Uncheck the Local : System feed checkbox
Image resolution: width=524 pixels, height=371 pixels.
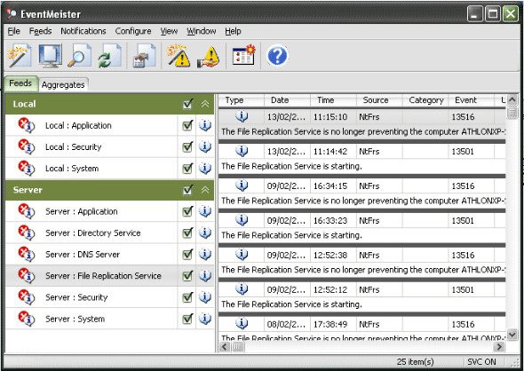(x=187, y=168)
